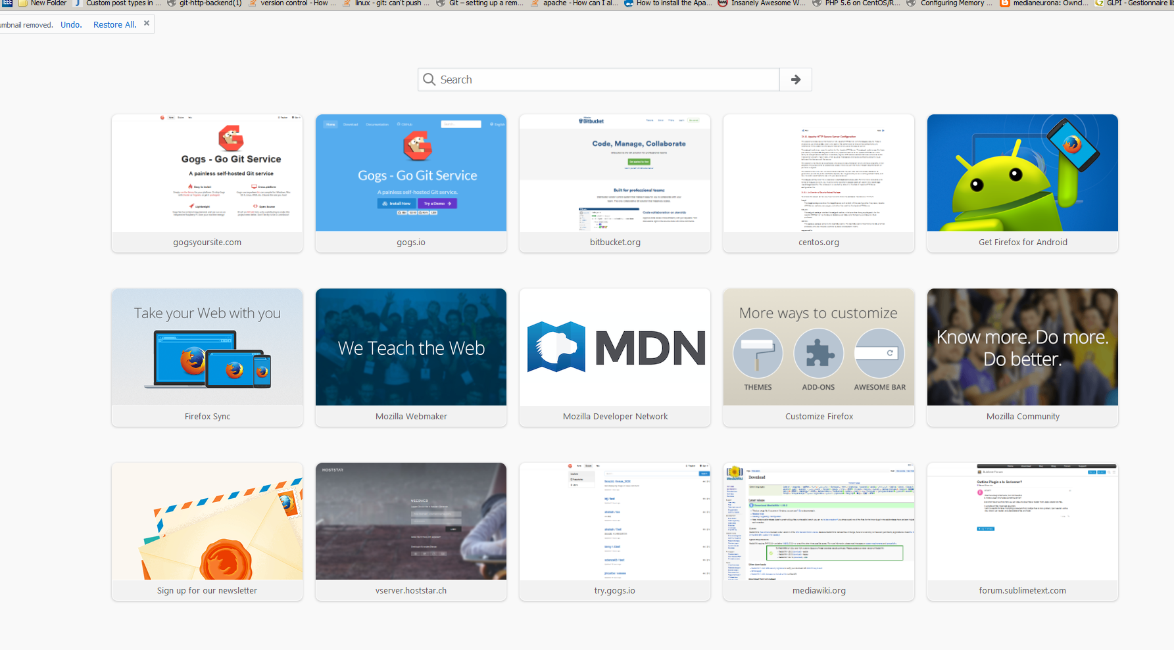Open the Get Firefox for Android tile
The width and height of the screenshot is (1174, 650).
pos(1023,183)
